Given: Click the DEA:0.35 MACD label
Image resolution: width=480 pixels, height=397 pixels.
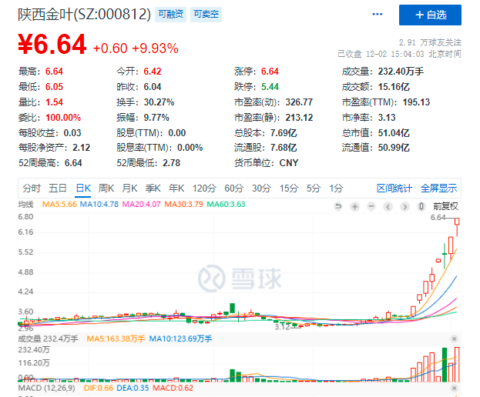Looking at the screenshot, I should [133, 388].
